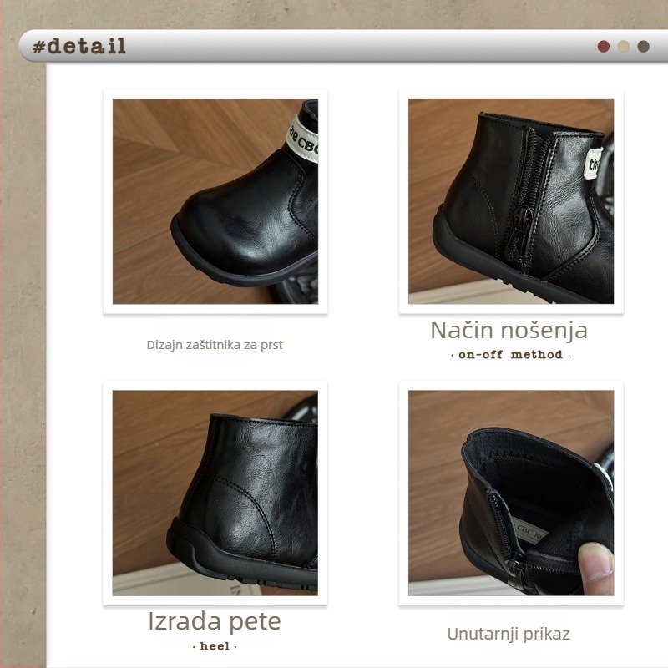The width and height of the screenshot is (668, 668).
Task: Open the toe guard design boot photo
Action: coord(215,201)
